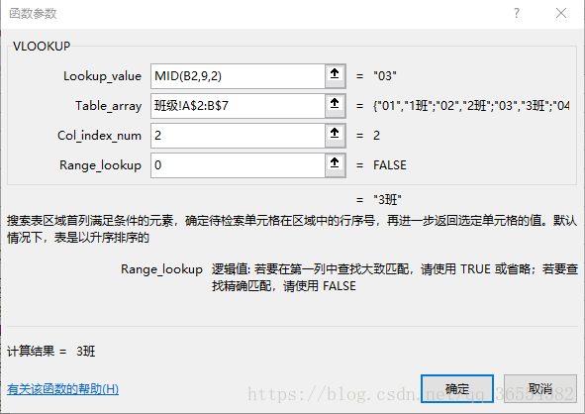Focus the Table_array field showing 班级!A$2:B$7
Viewport: 585px width, 414px height.
(238, 106)
